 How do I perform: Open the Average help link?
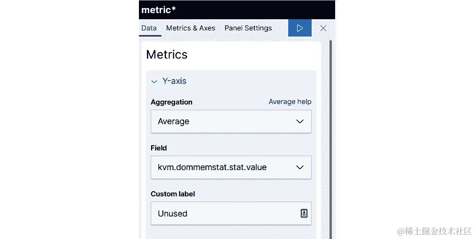point(290,102)
